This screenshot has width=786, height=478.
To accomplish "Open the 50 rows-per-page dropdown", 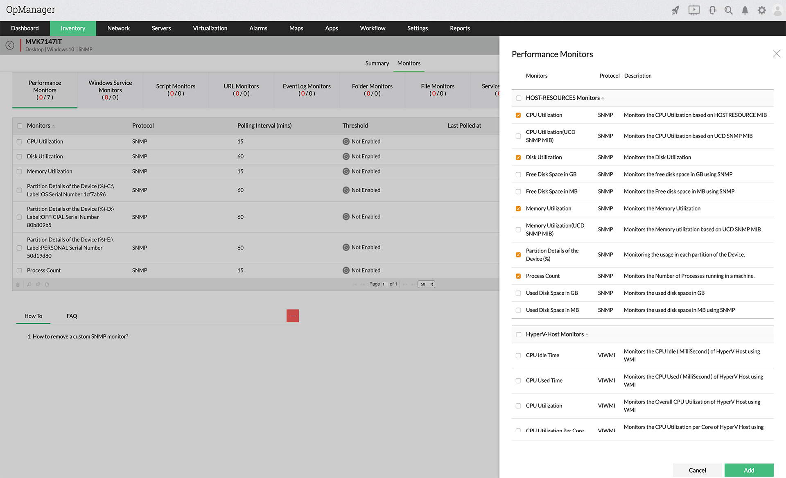I will point(426,284).
